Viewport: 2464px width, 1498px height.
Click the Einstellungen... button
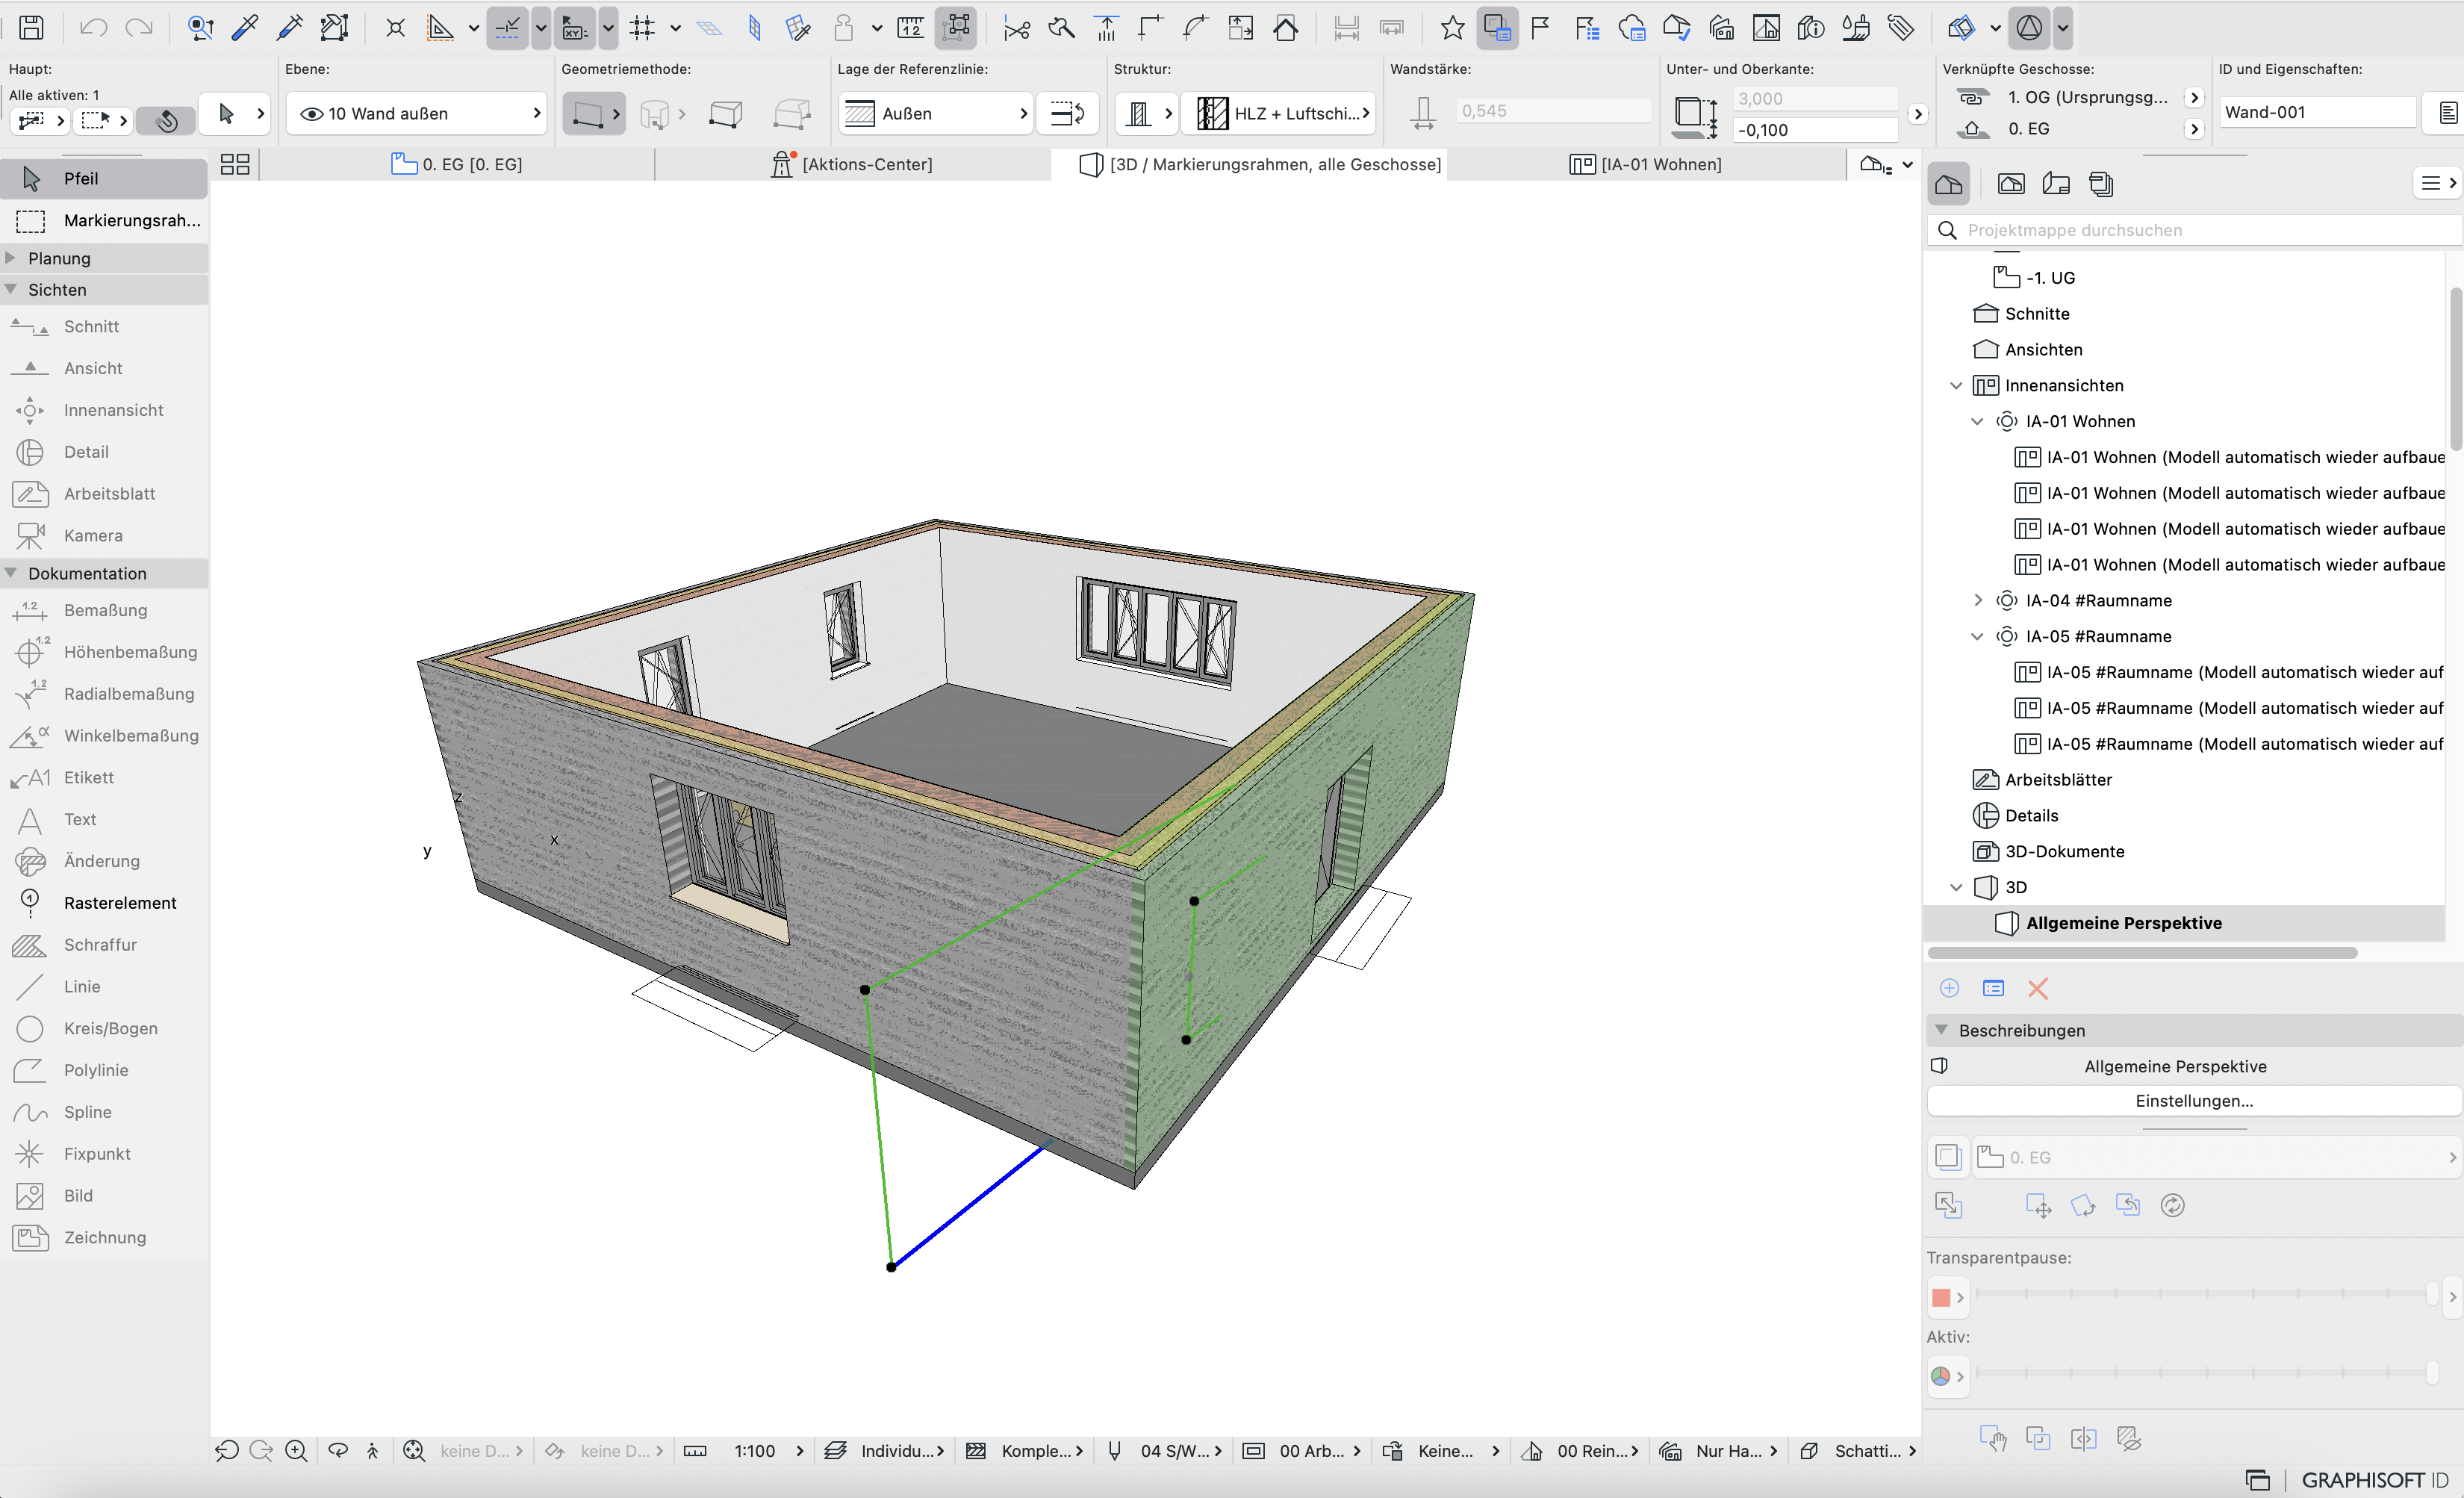point(2194,1101)
